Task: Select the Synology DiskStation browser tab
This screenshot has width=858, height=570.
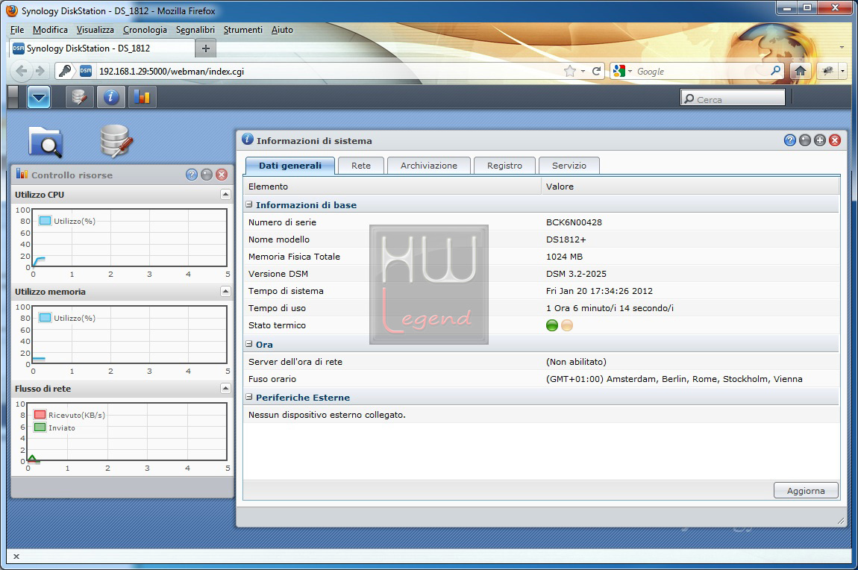Action: 101,48
